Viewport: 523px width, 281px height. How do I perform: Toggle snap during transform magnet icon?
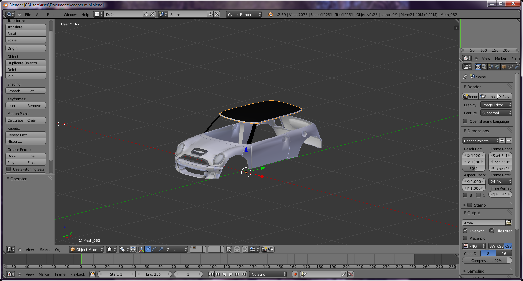click(x=245, y=249)
